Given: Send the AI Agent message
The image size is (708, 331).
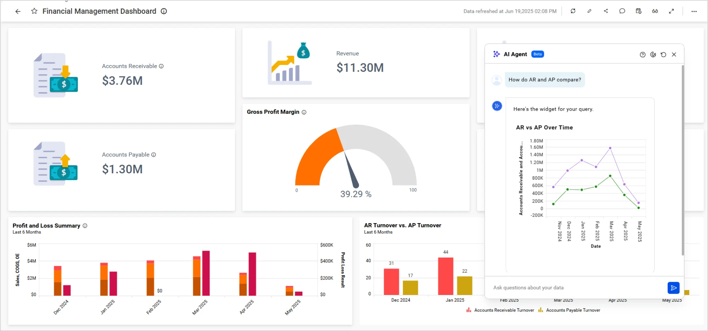Looking at the screenshot, I should [x=673, y=288].
